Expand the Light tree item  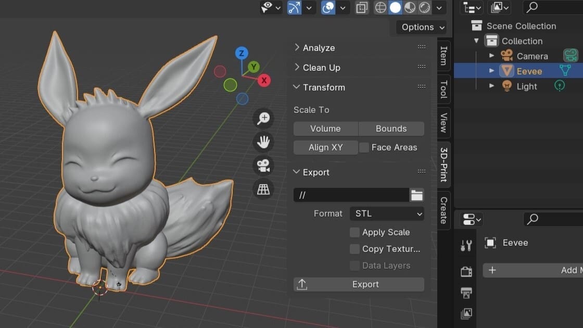pos(491,86)
